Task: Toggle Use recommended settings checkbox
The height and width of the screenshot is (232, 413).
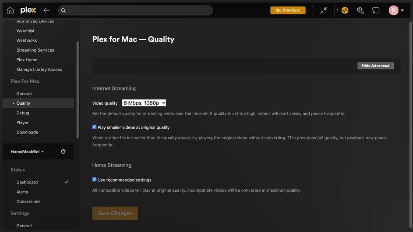Action: 94,179
